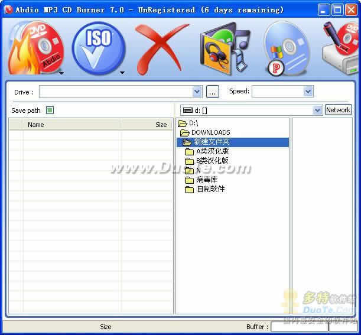Click the pen and disc drive icon
This screenshot has height=335, width=361.
[341, 48]
